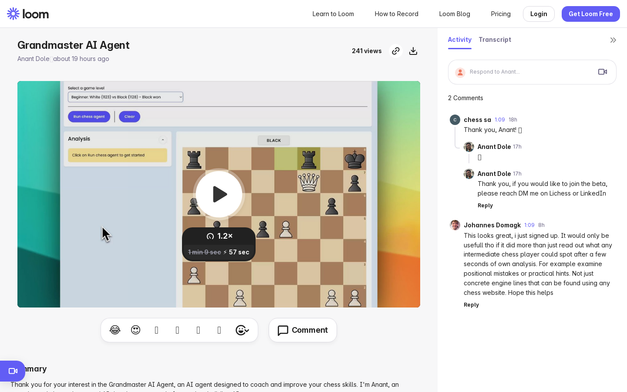Click chess sa's avatar

pos(455,120)
